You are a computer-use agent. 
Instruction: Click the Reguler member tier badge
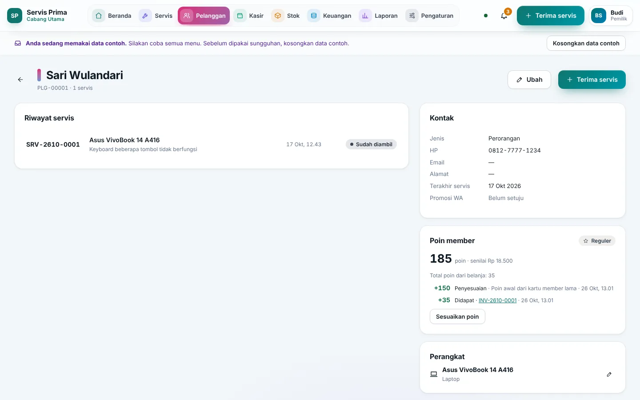[597, 241]
